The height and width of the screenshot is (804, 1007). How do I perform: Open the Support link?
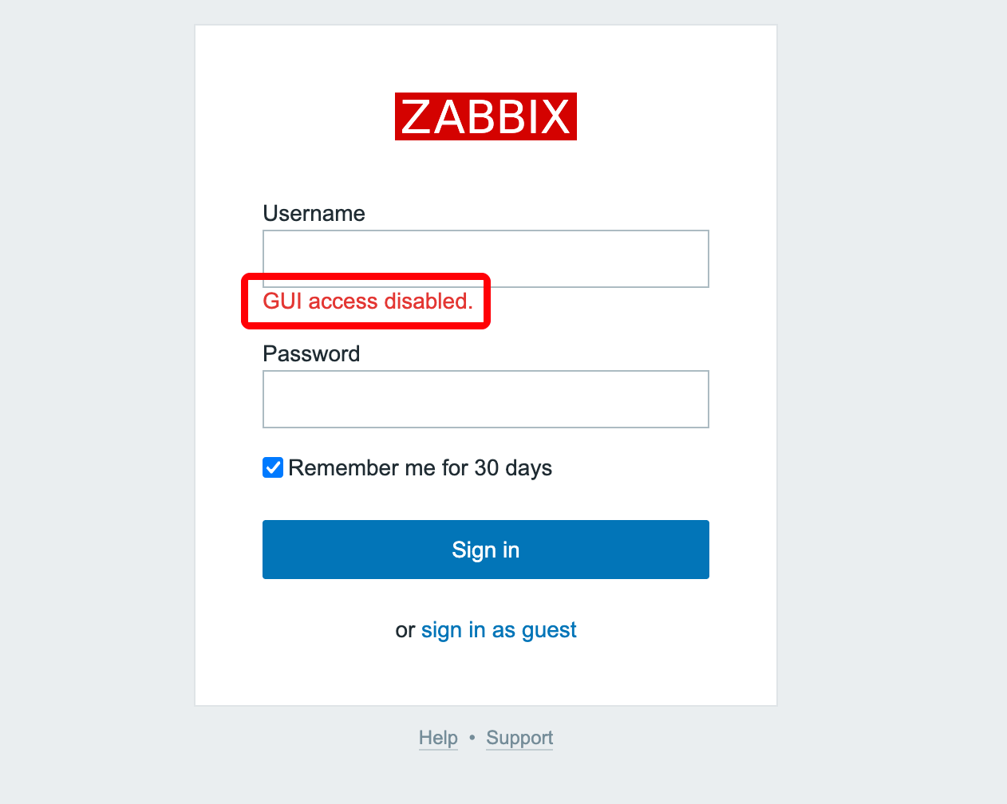(x=519, y=738)
